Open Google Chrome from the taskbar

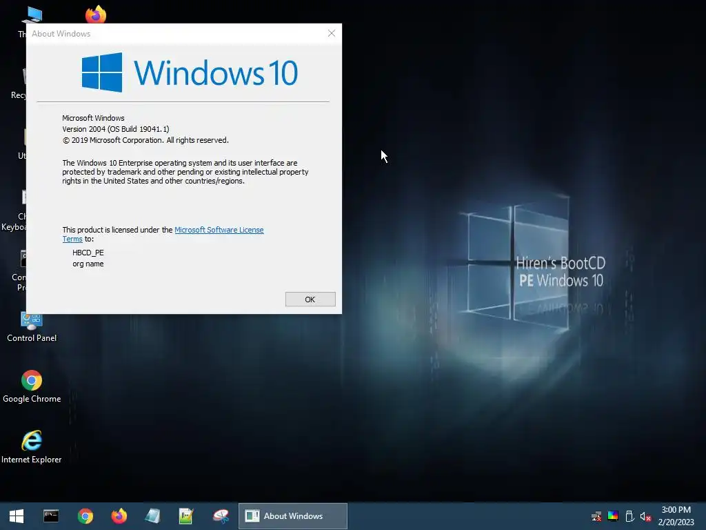click(x=85, y=516)
